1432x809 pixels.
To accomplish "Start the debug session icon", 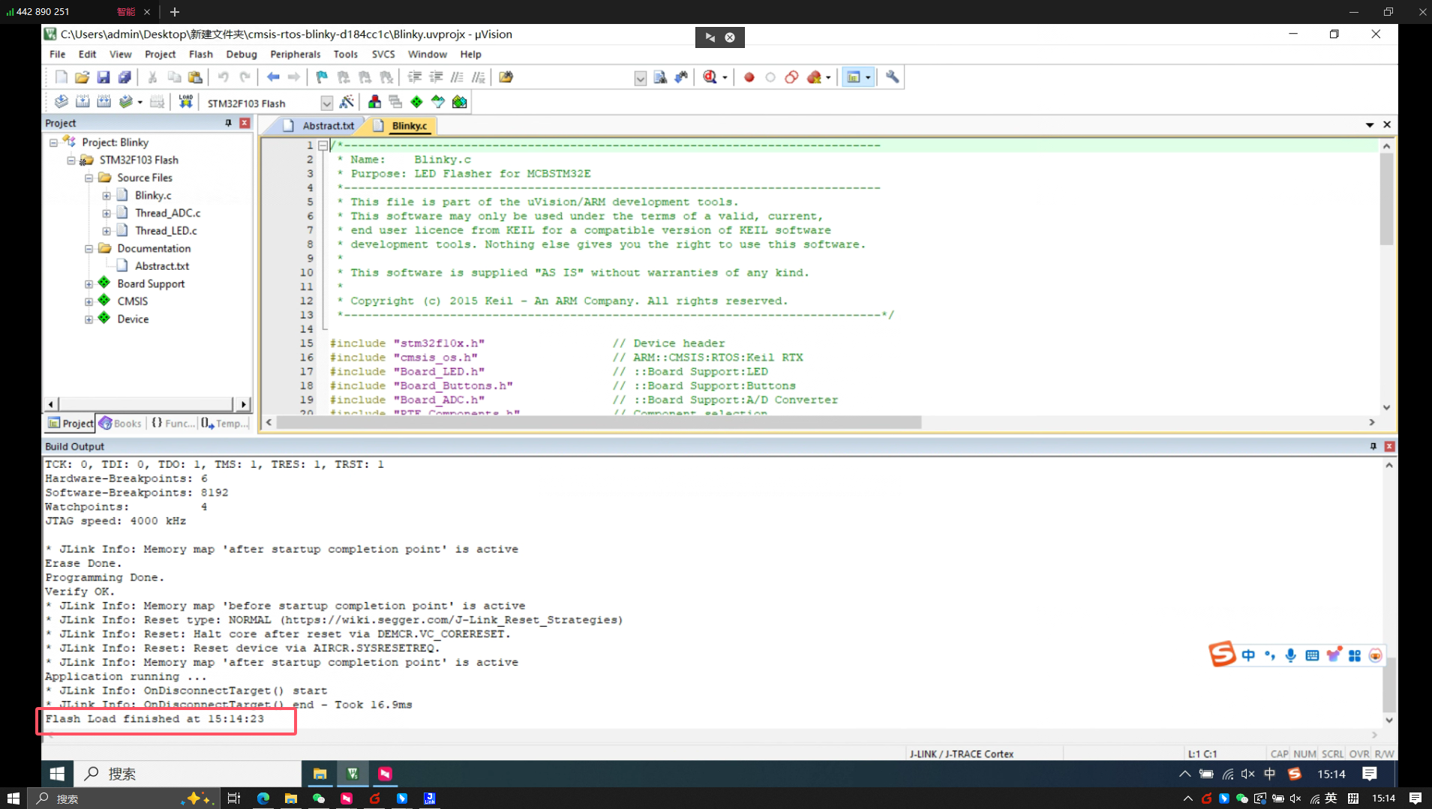I will 710,77.
